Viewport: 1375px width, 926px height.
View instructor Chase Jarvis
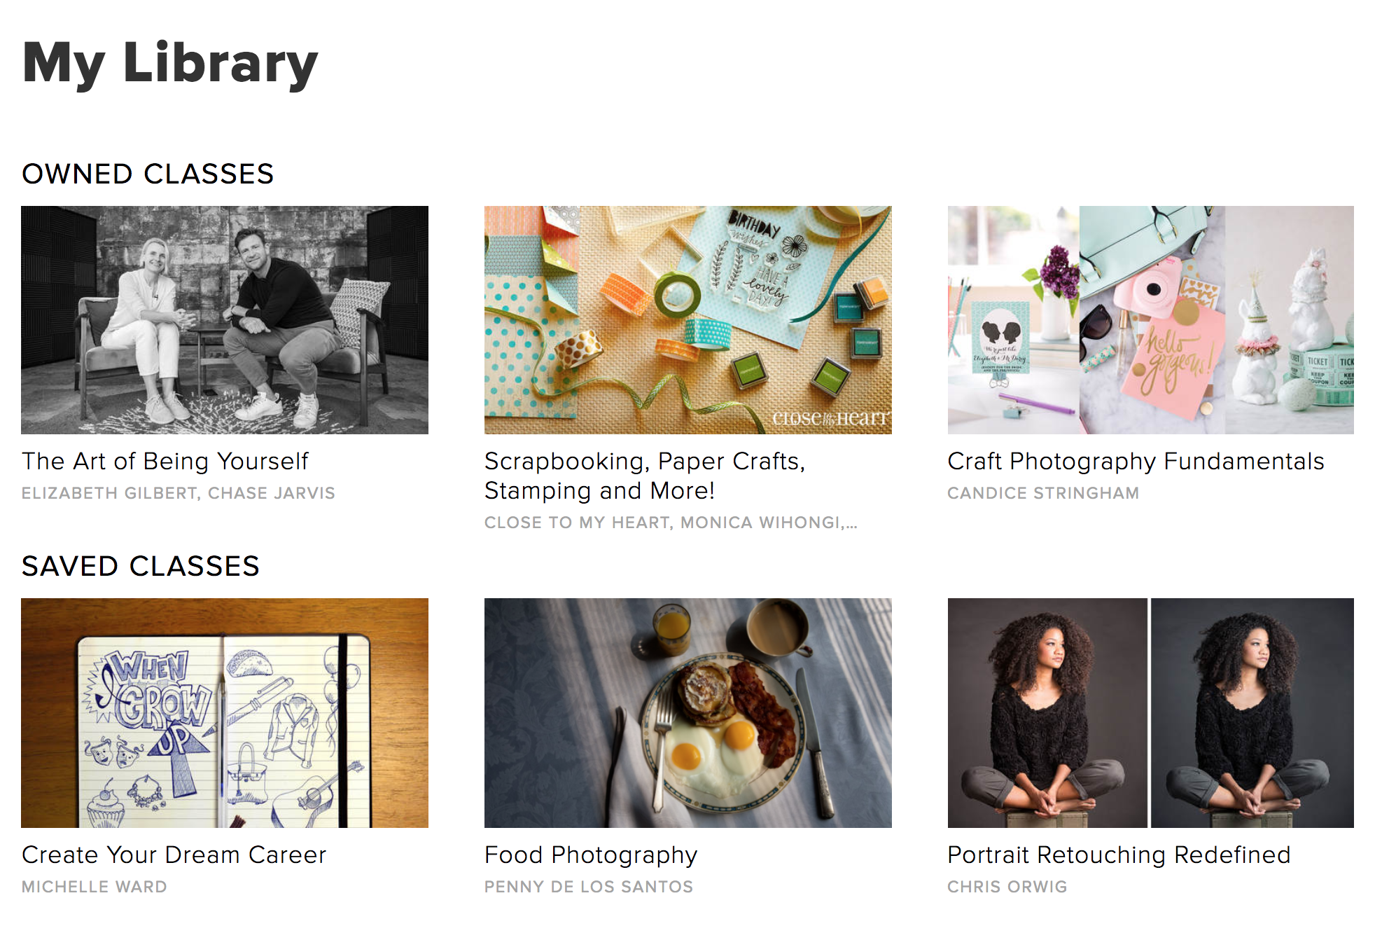coord(272,493)
